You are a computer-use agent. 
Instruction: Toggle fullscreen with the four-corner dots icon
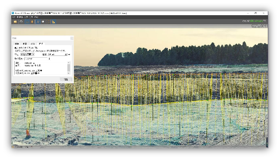(x=48, y=22)
